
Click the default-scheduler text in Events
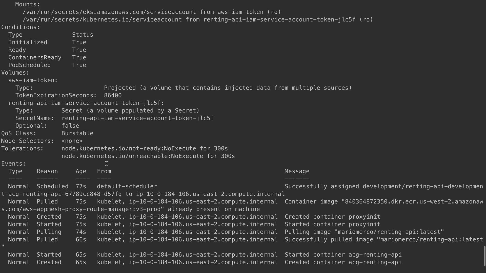[127, 187]
